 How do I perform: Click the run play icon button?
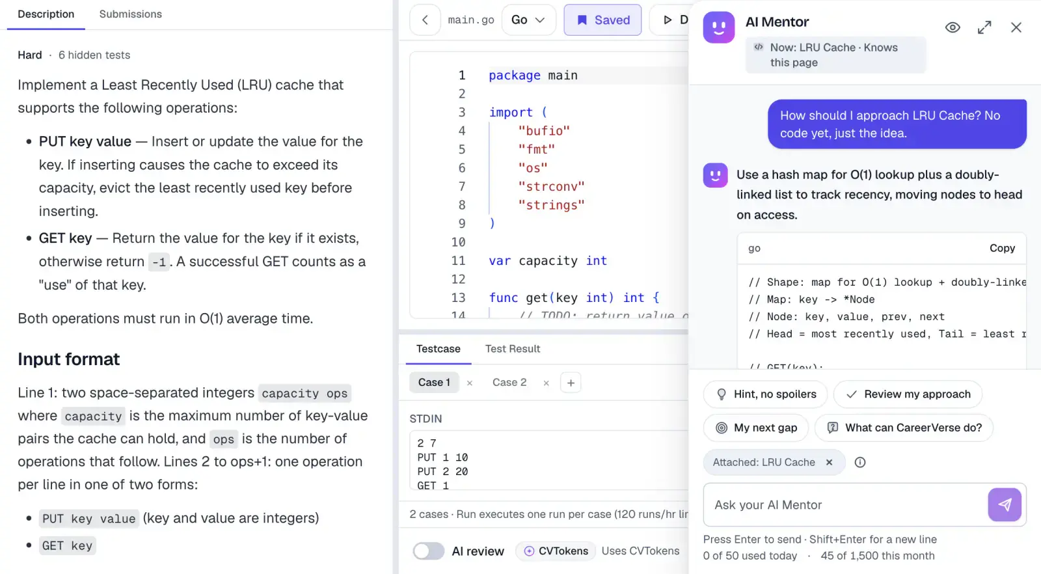[669, 20]
